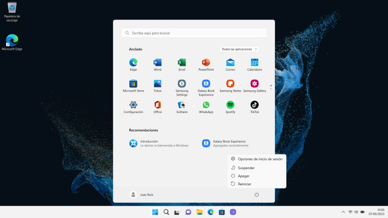
Task: Expand Todas las aplicaciones list
Action: pos(239,49)
